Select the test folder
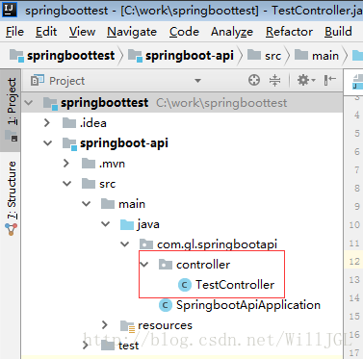363x359 pixels. coord(182,346)
